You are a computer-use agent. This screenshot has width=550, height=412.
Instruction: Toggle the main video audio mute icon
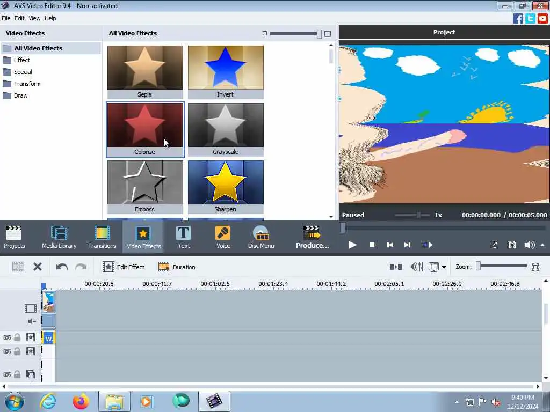[x=32, y=321]
